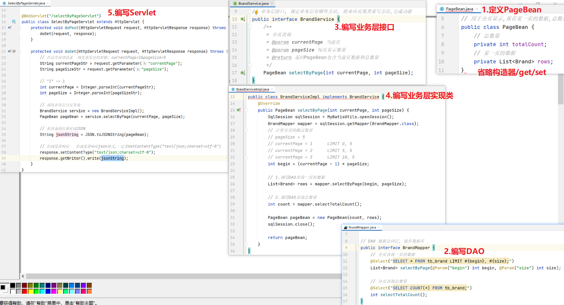Collapse the doPost method fold marker

[x=20, y=28]
